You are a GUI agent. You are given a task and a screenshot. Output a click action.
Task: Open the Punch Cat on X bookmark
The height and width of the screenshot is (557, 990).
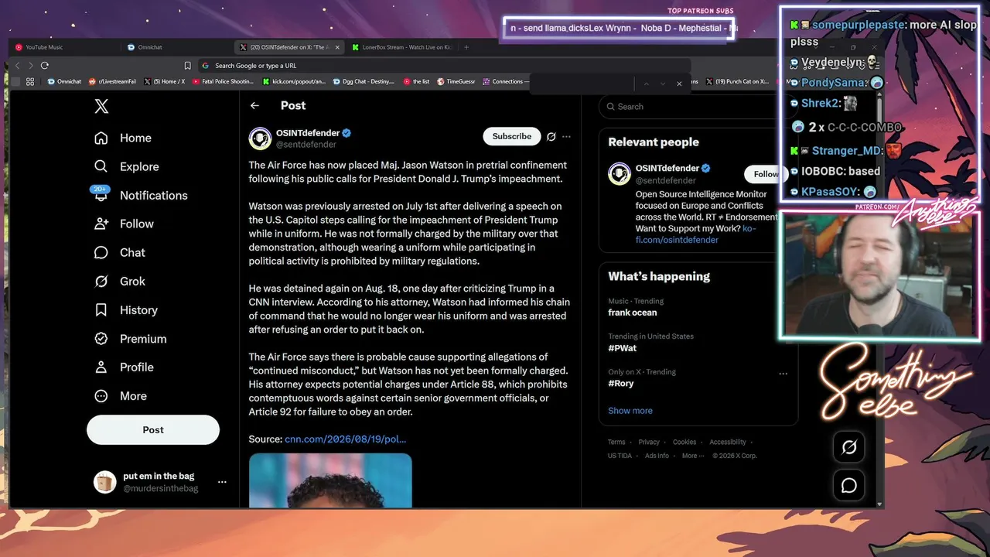pyautogui.click(x=737, y=81)
